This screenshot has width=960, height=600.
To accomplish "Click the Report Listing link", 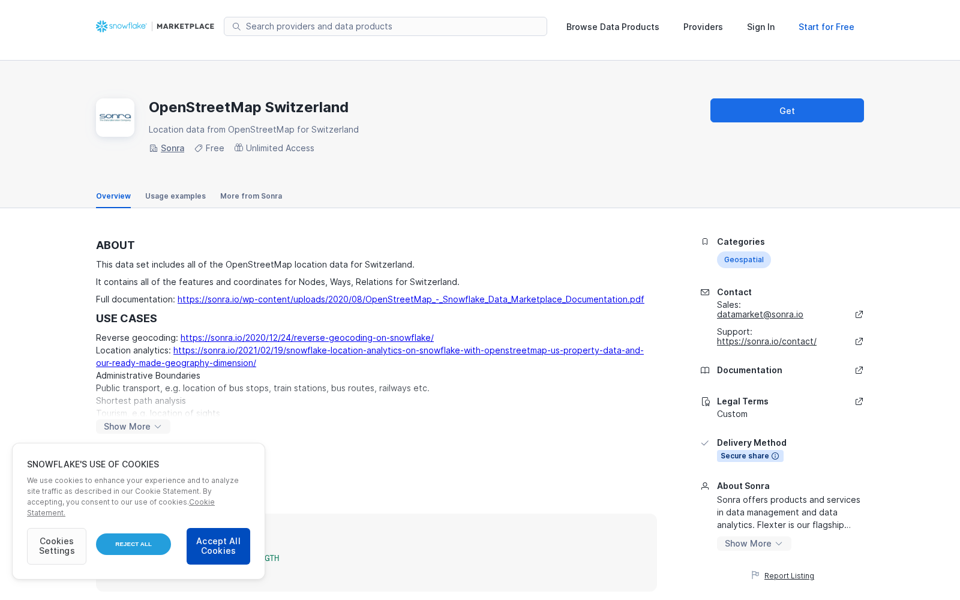I will 789,576.
